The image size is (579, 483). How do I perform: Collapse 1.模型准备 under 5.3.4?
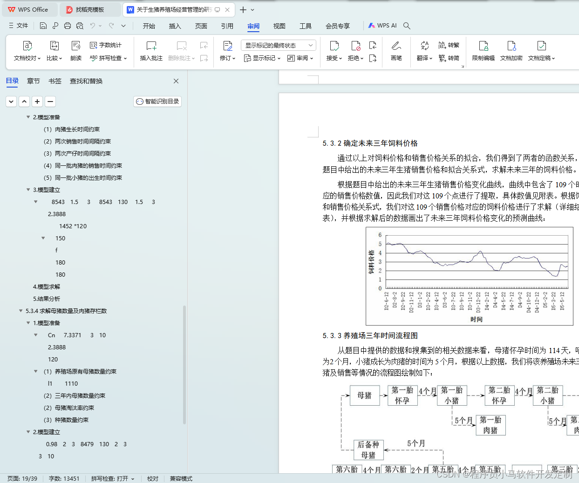tap(28, 323)
